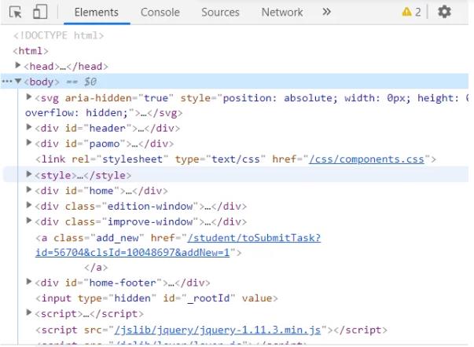Show more tabs with the chevron
The image size is (474, 347).
pyautogui.click(x=326, y=12)
